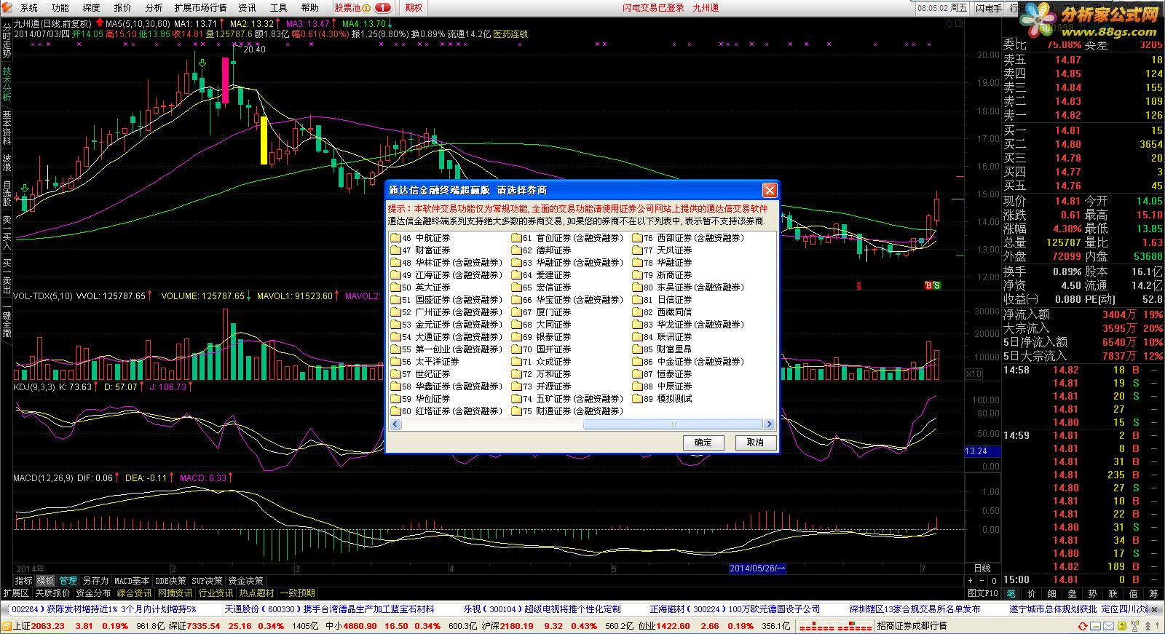Open the 关联报价 tab
The width and height of the screenshot is (1165, 634).
click(53, 593)
